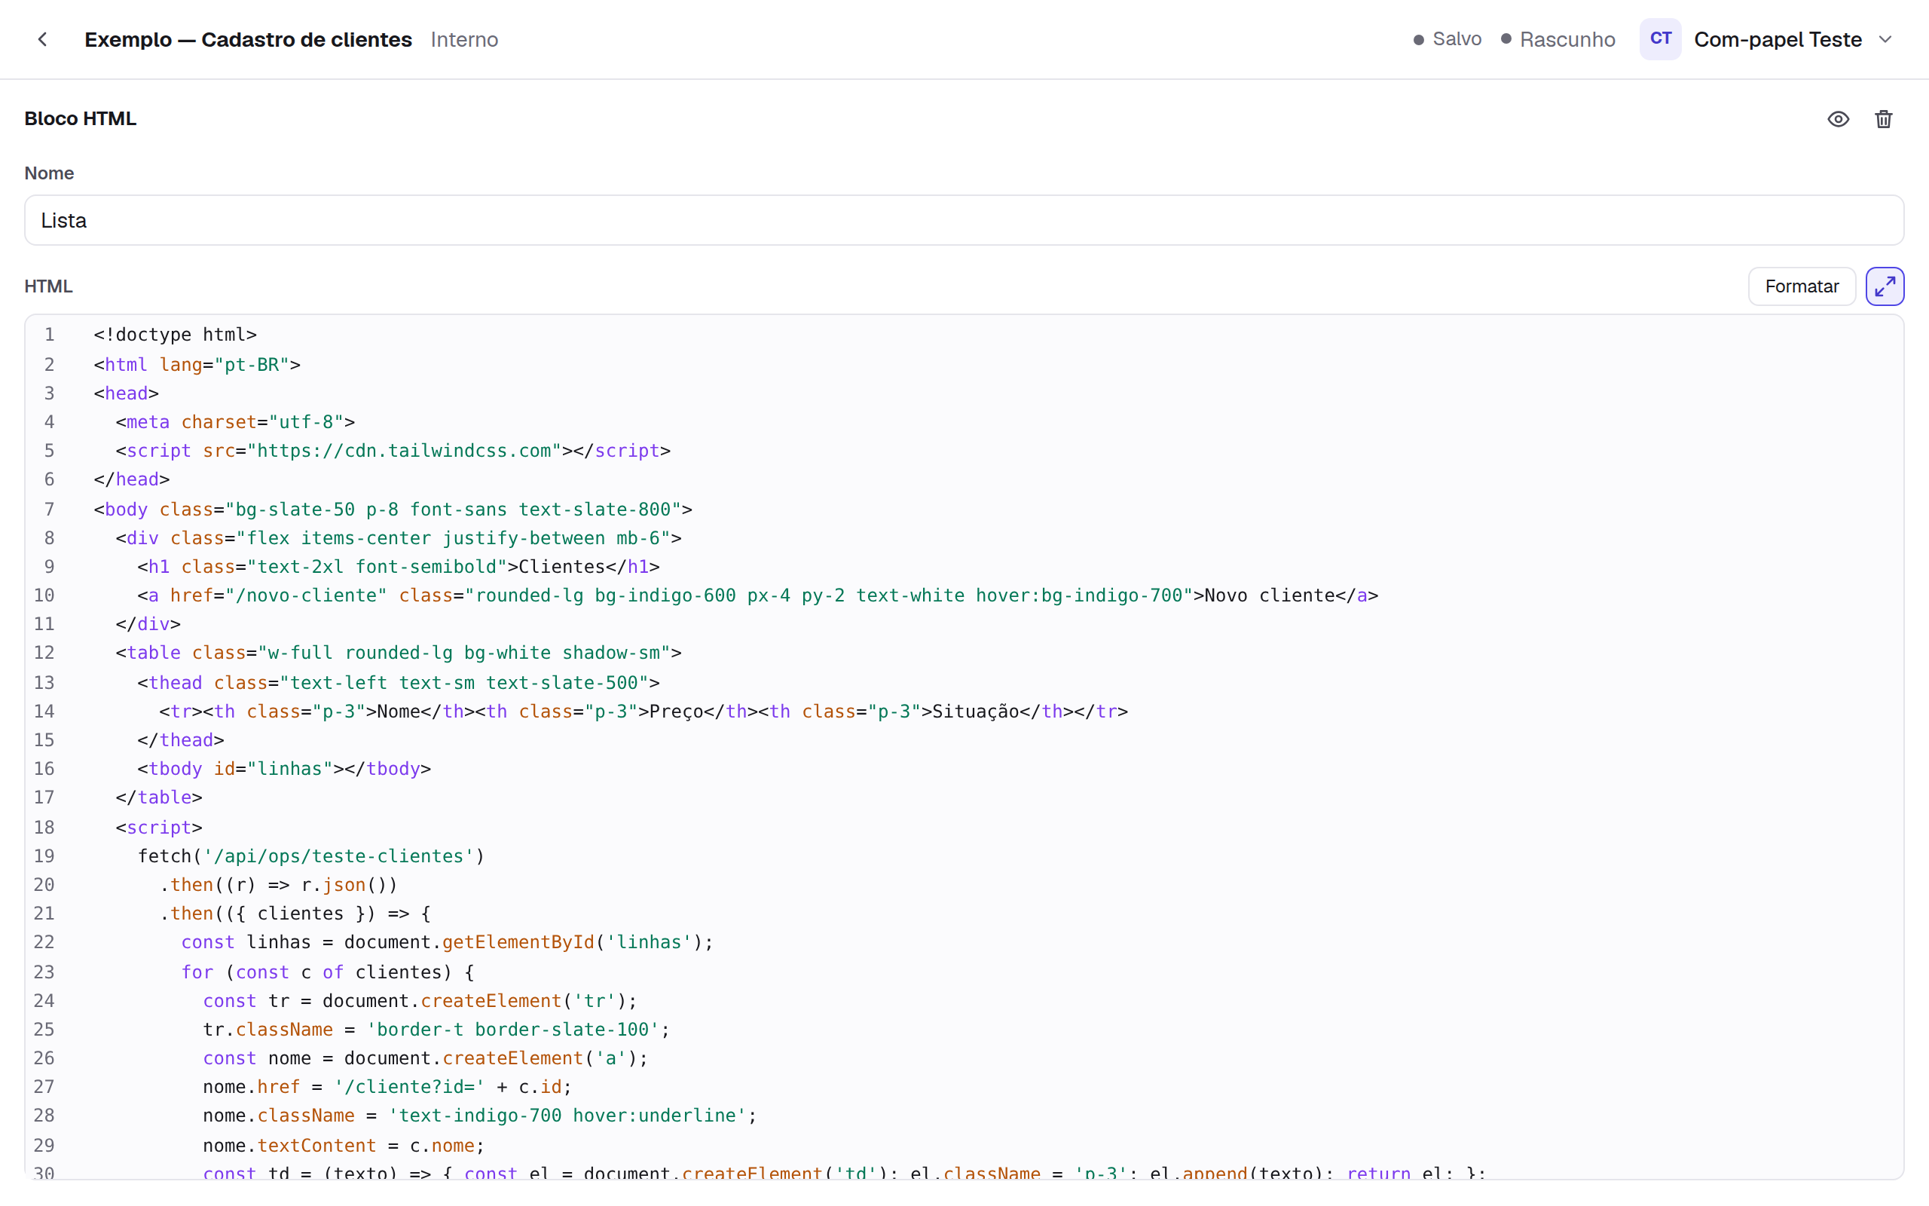Click the fetch('/api/ops/teste-clientes') line
Viewport: 1929px width, 1206px height.
click(311, 856)
